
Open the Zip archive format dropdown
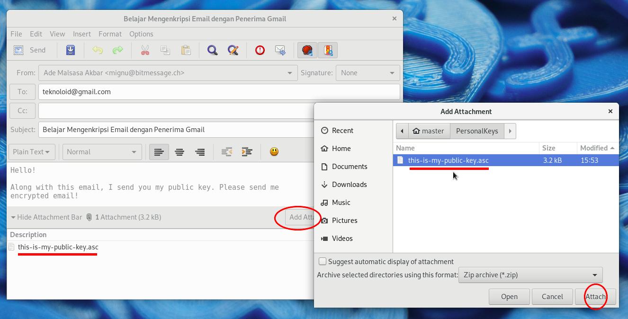click(530, 275)
